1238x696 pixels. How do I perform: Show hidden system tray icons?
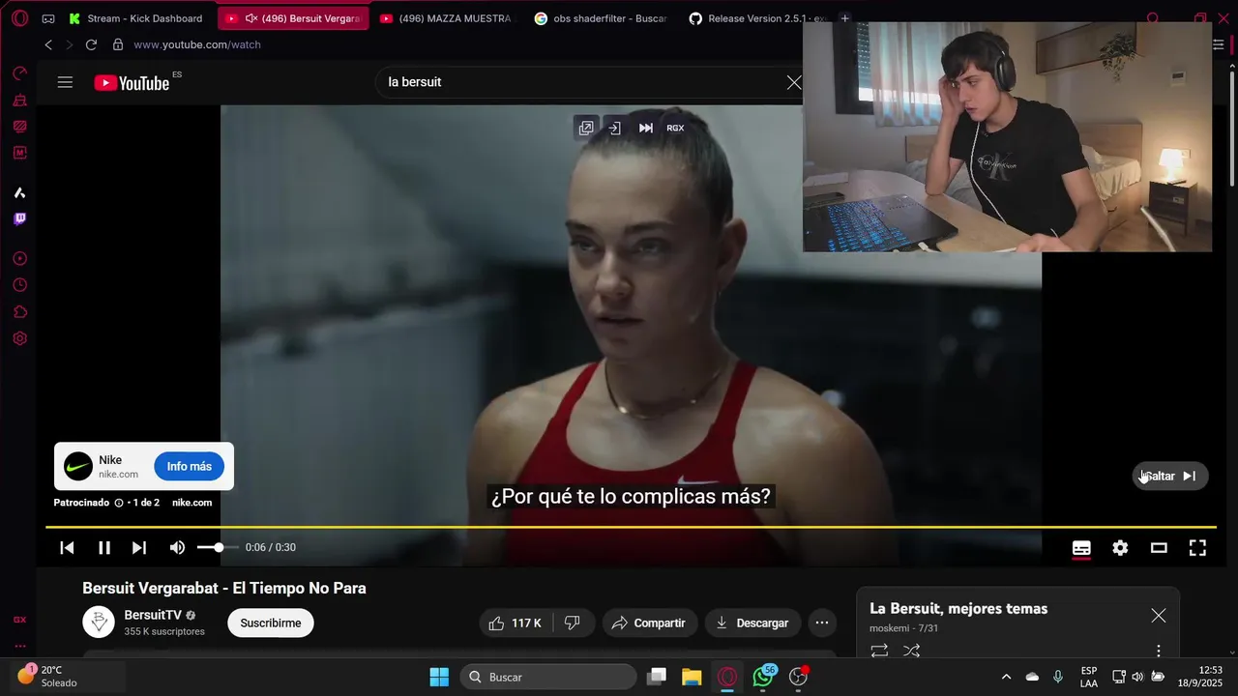coord(1006,677)
